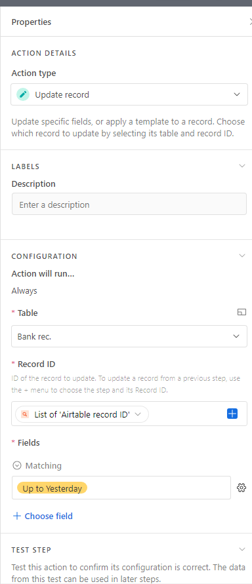Click the search icon in Record ID token

pos(26,414)
